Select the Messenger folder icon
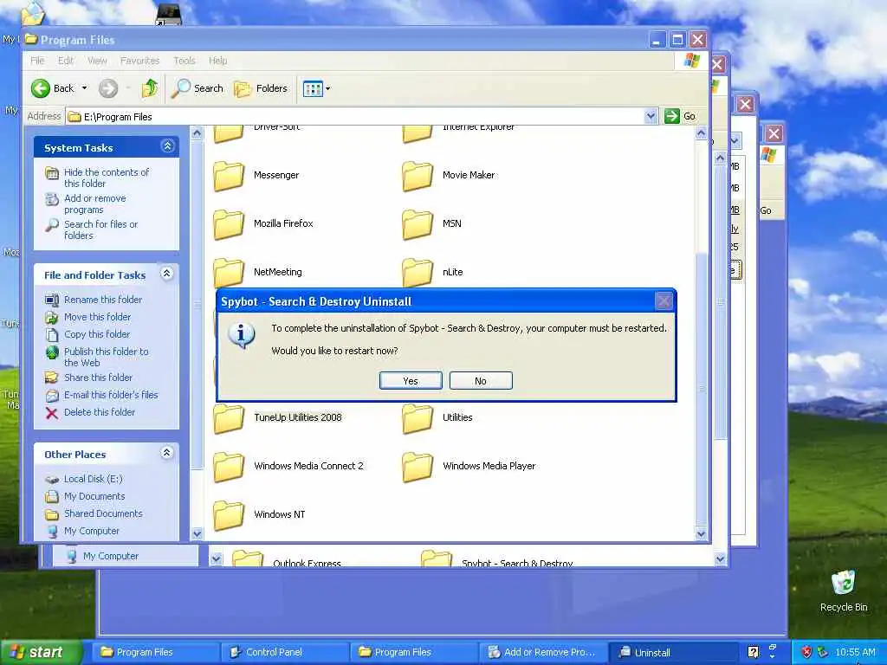This screenshot has width=887, height=665. coord(229,176)
